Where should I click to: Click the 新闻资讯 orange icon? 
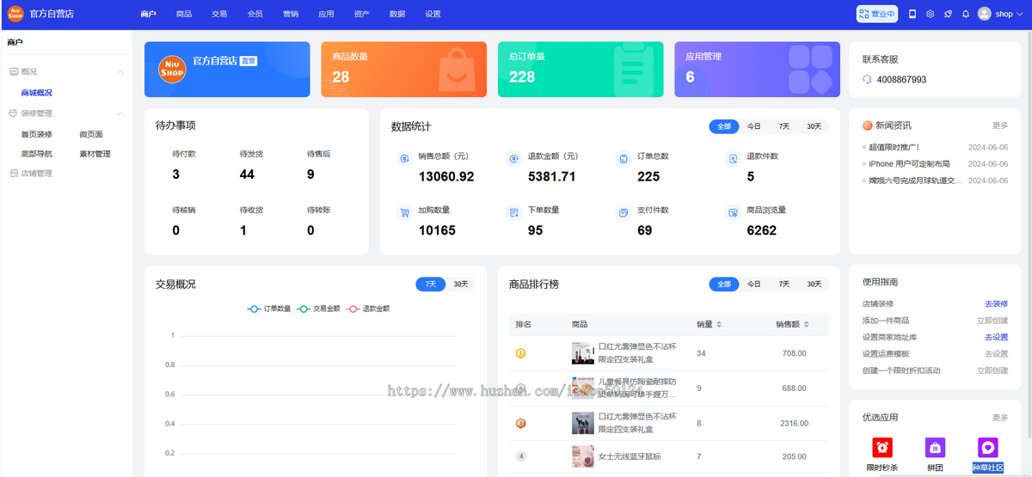tap(868, 125)
